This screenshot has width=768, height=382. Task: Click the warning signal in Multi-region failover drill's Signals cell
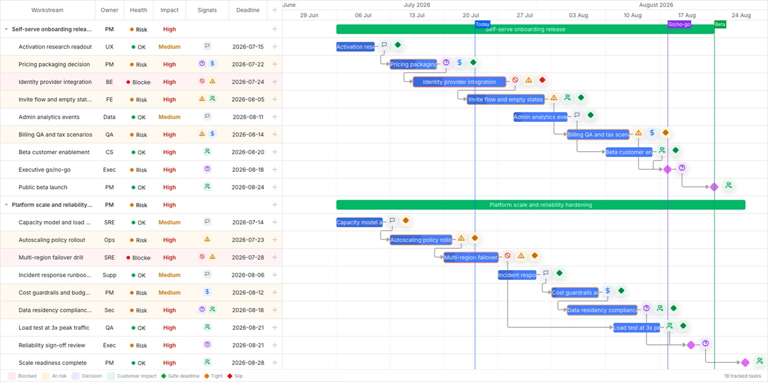[x=212, y=256]
